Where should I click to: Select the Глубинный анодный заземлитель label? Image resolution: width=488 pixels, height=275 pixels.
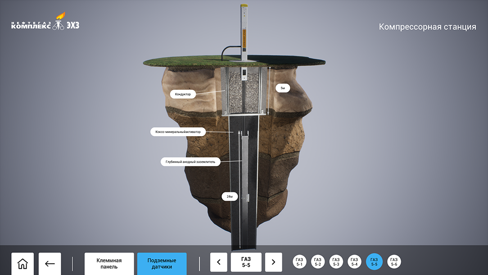pyautogui.click(x=190, y=161)
